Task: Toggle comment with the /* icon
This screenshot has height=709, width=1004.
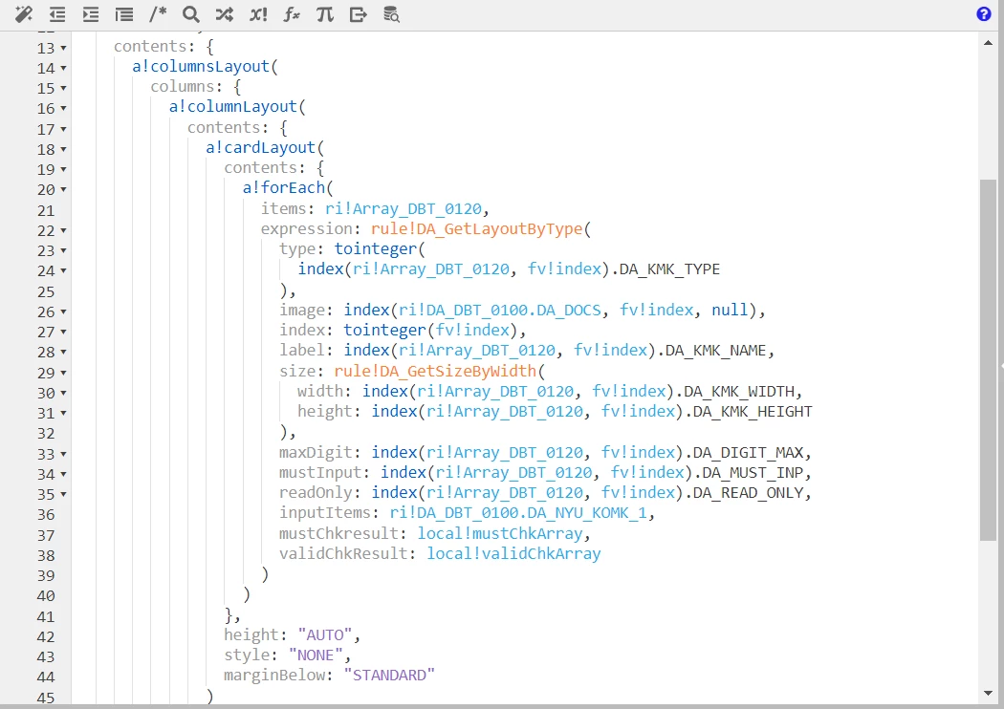Action: pos(158,14)
